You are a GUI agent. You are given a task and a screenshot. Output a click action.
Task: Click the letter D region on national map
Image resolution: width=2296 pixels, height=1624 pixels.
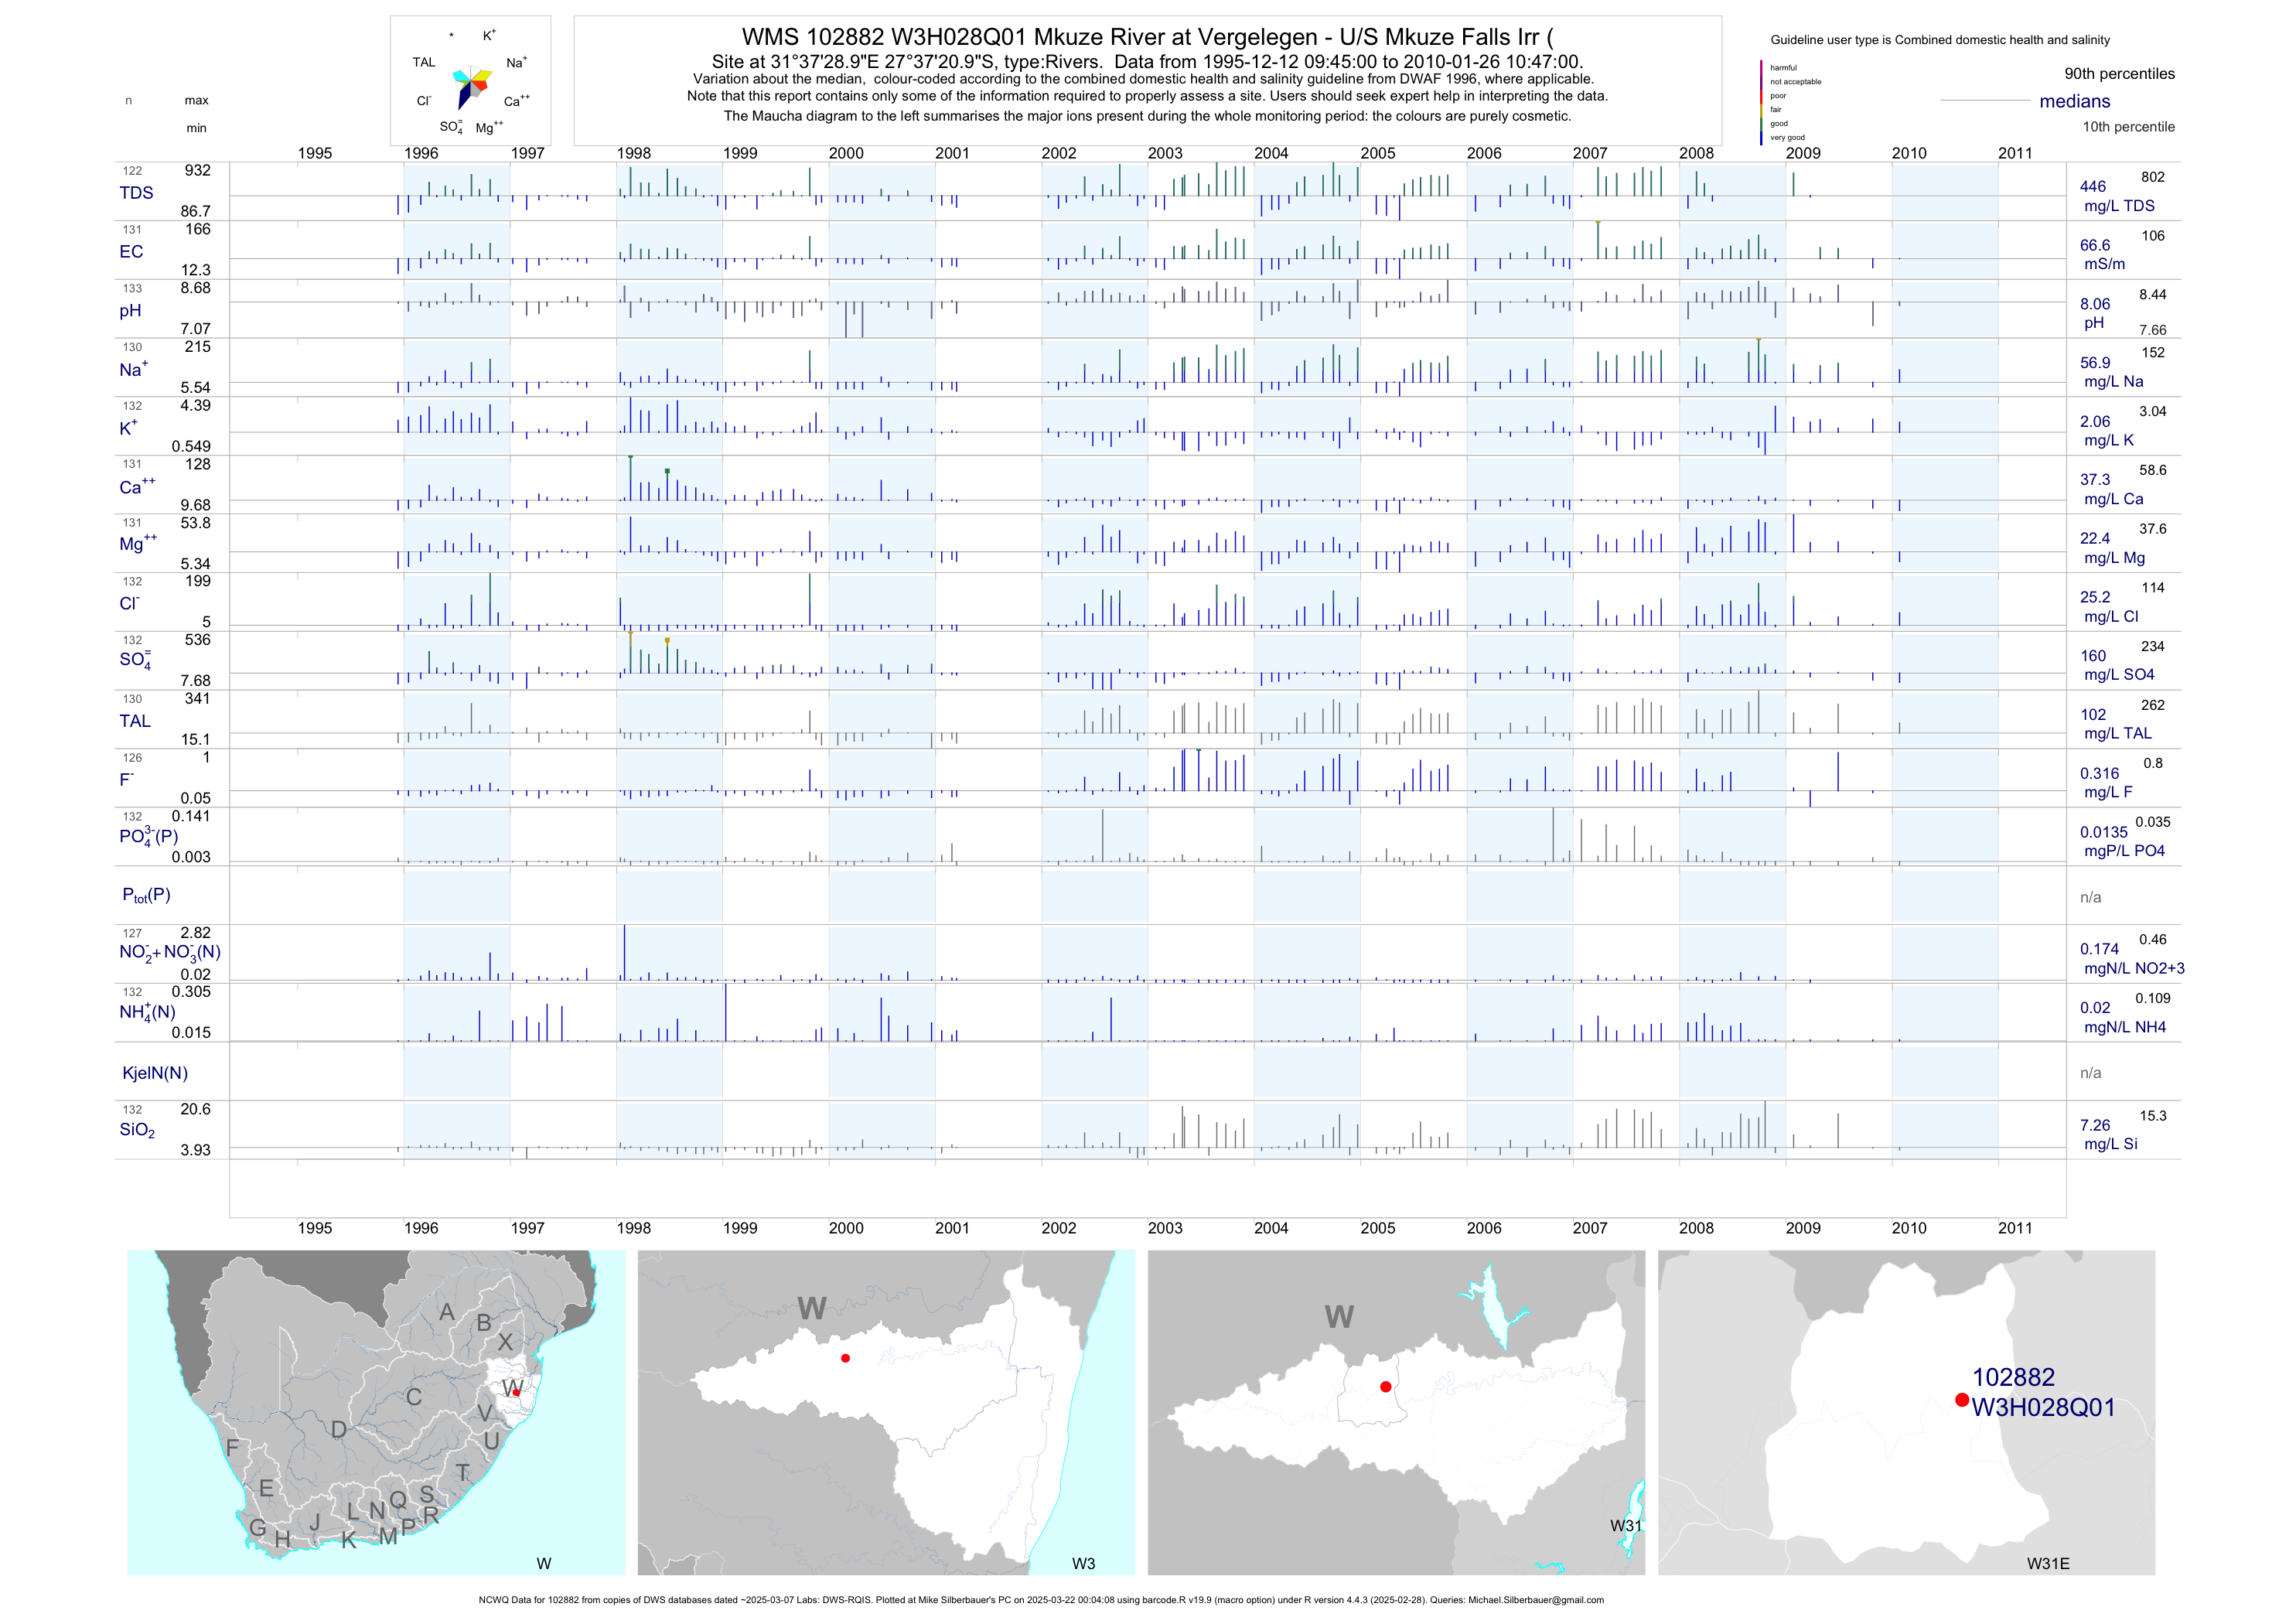[339, 1430]
